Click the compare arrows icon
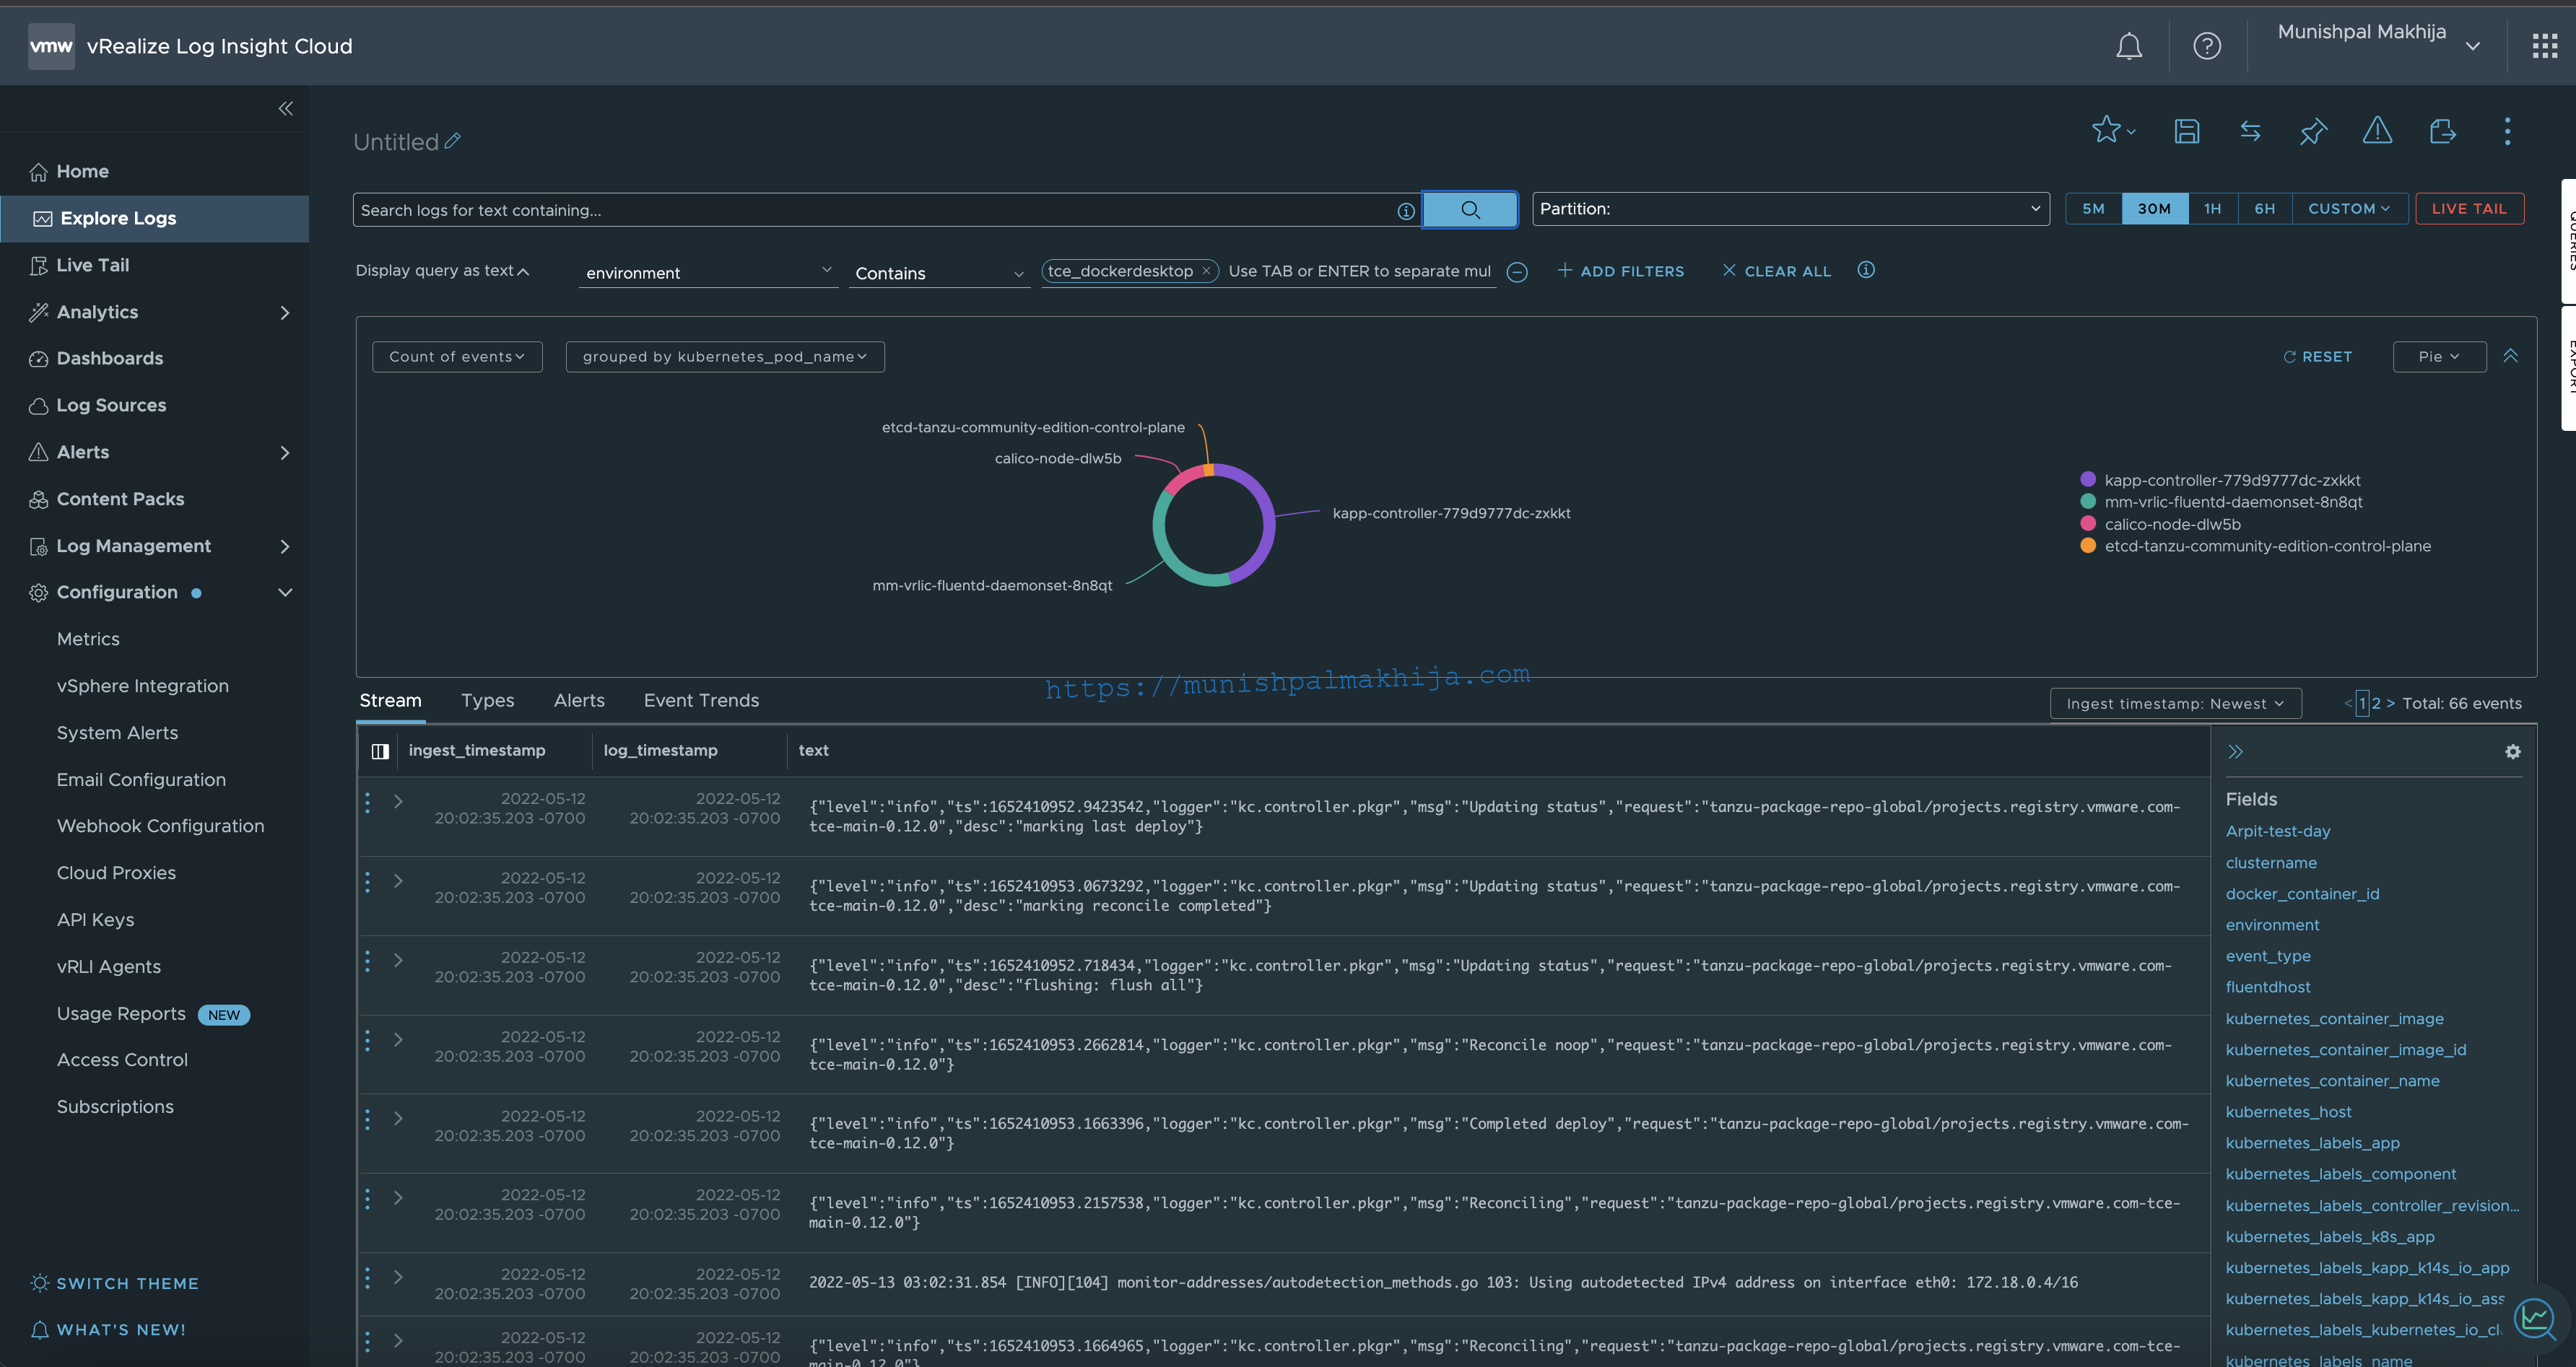Screen dimensions: 2576x1367 [2250, 131]
